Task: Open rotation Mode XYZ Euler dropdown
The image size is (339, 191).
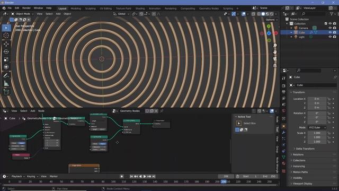Action: tap(317, 127)
